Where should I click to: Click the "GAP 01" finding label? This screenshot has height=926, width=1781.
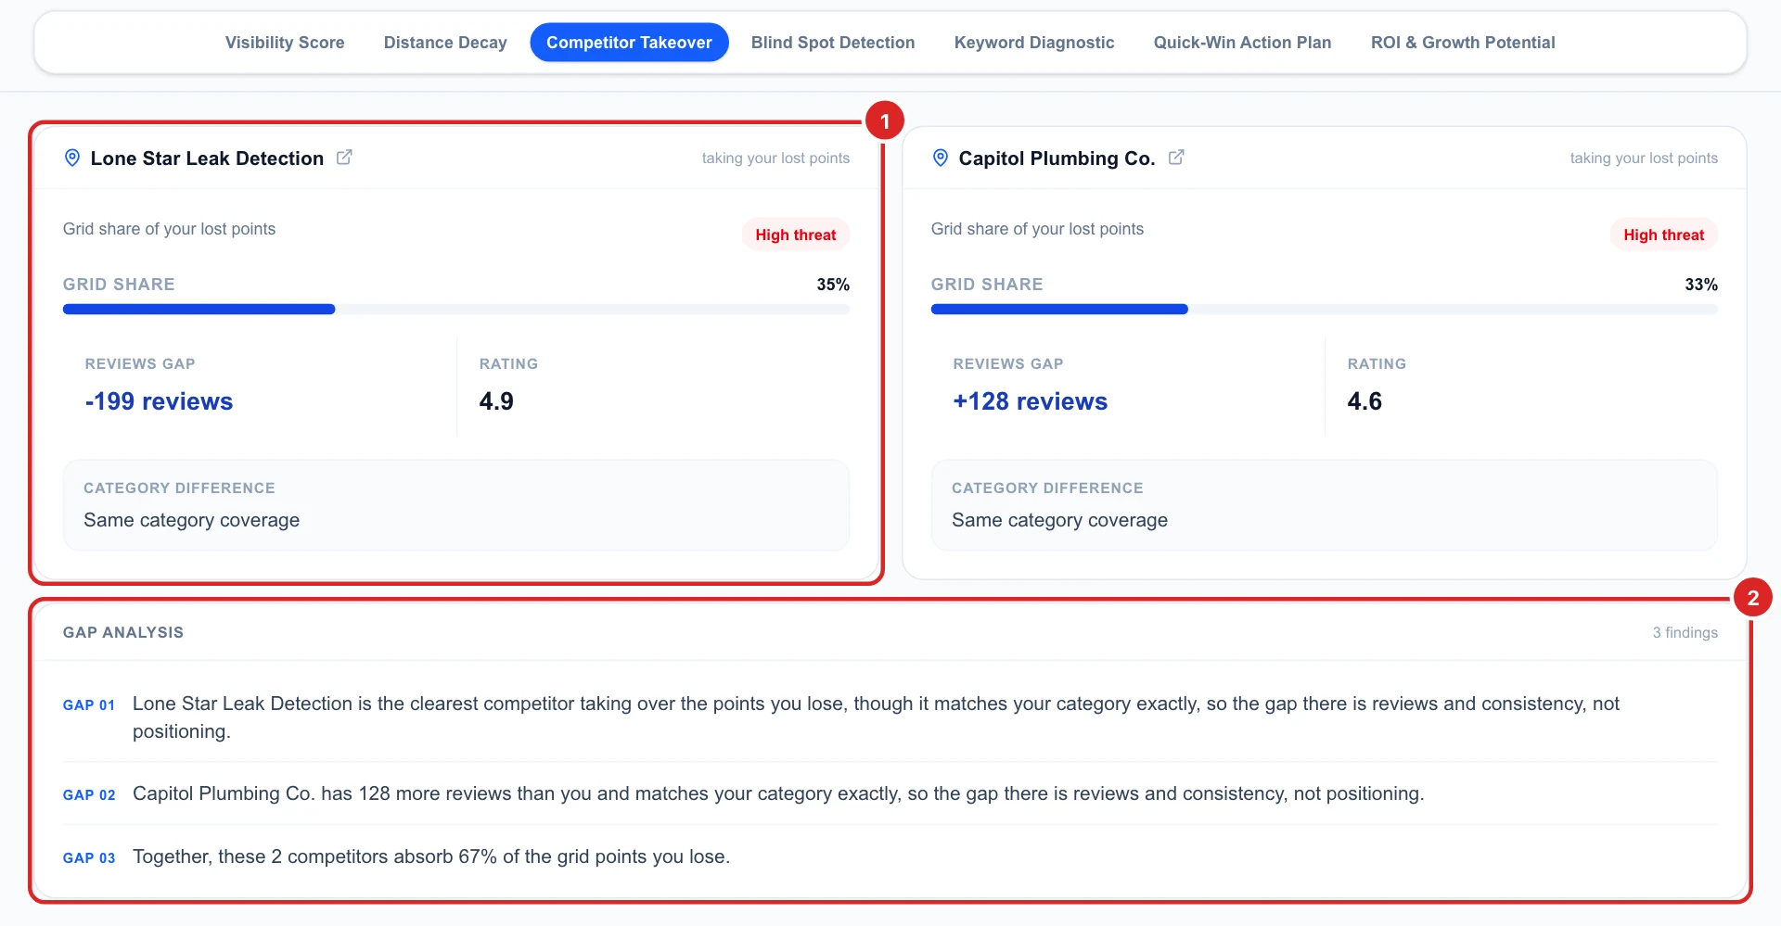(x=89, y=705)
